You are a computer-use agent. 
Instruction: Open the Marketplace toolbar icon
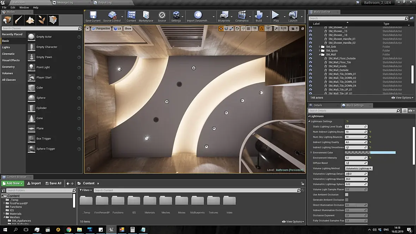pyautogui.click(x=146, y=16)
